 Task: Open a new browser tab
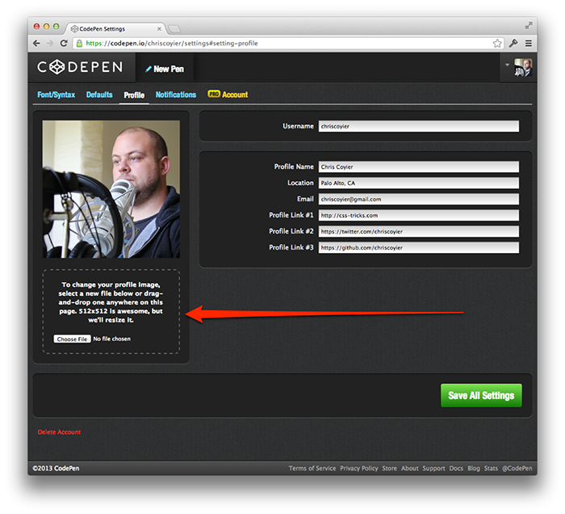tap(174, 29)
